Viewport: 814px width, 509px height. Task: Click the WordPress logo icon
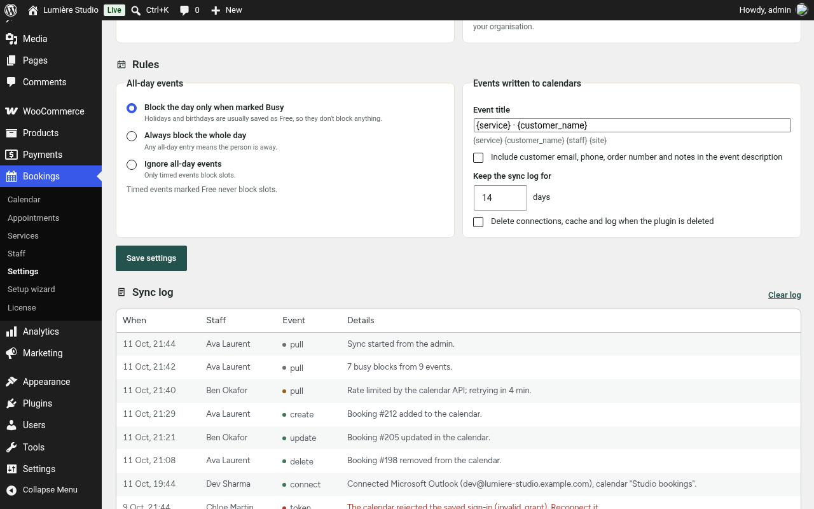point(11,10)
